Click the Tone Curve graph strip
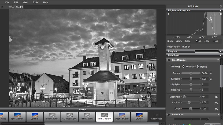The height and width of the screenshot is (125, 223). coord(192,119)
